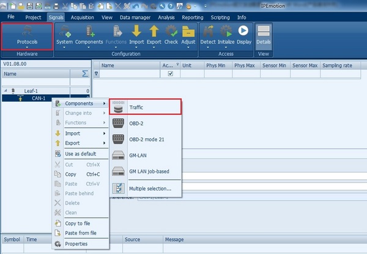Image resolution: width=367 pixels, height=254 pixels.
Task: Click the Message column header in log panel
Action: click(264, 239)
